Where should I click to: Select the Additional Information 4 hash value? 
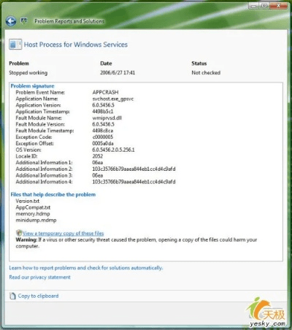134,182
